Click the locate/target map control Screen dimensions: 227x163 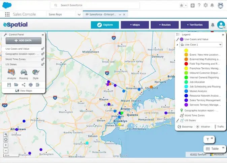[x=6, y=139]
